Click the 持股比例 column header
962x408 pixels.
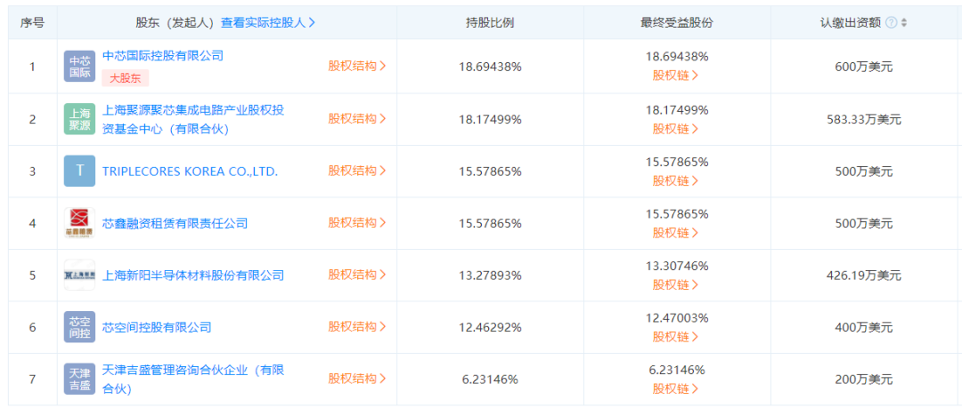pyautogui.click(x=490, y=23)
